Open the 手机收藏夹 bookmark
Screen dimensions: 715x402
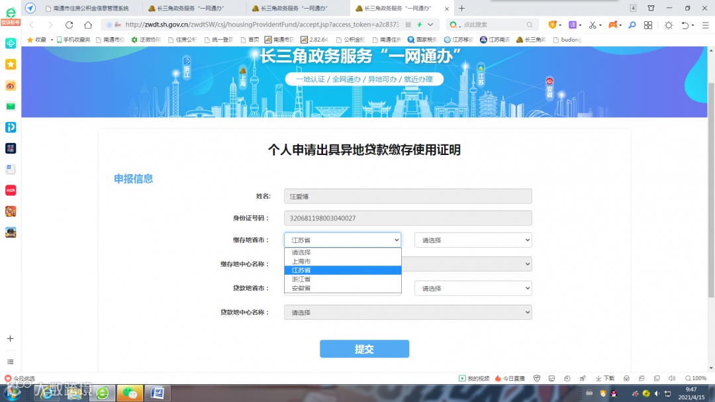pos(73,40)
